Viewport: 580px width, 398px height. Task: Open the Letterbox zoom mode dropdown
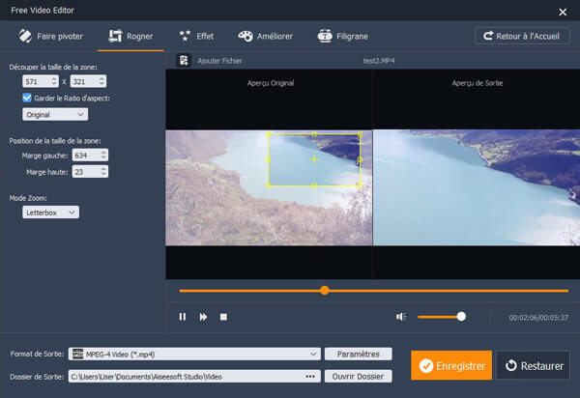50,212
